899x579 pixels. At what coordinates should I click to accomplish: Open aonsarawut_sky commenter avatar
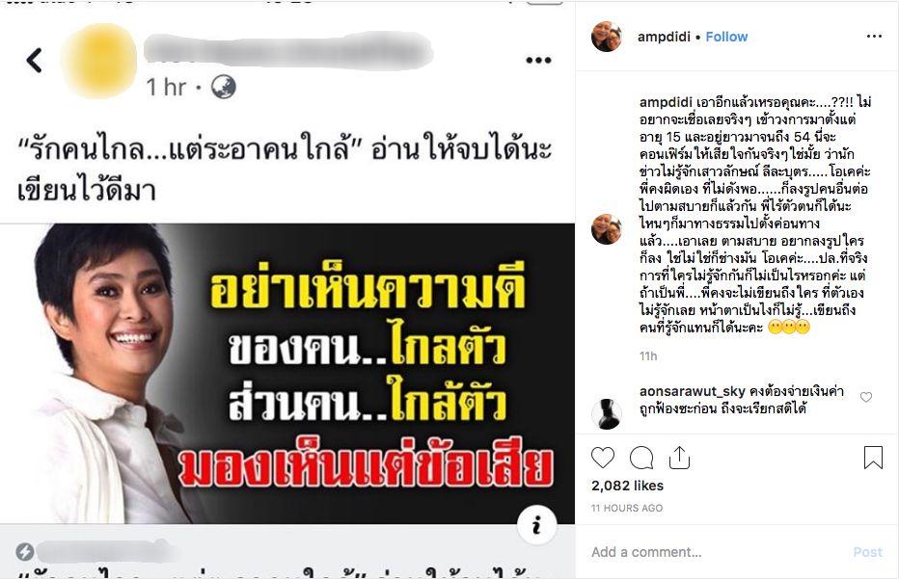pos(607,413)
